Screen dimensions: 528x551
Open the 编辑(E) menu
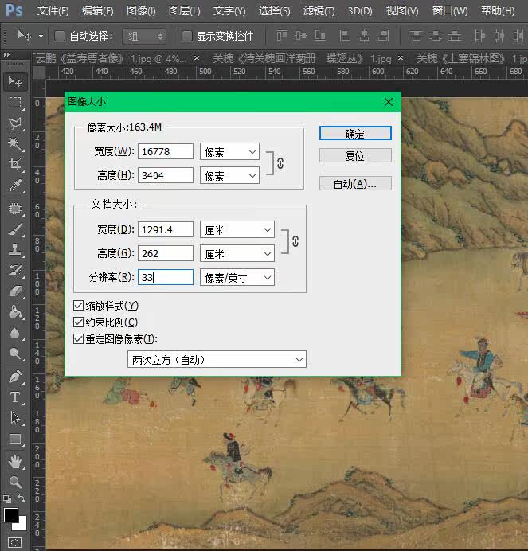coord(98,10)
